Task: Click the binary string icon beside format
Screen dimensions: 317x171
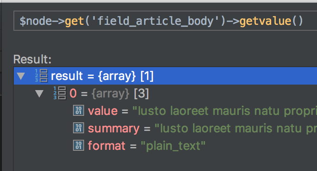Action: coord(79,145)
